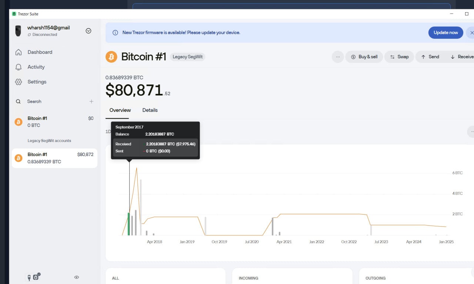
Task: Add a new account with plus icon
Action: click(x=91, y=101)
